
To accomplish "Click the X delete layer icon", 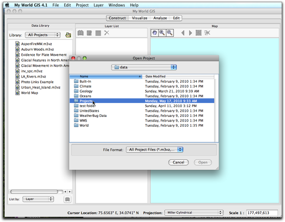I will (107, 33).
